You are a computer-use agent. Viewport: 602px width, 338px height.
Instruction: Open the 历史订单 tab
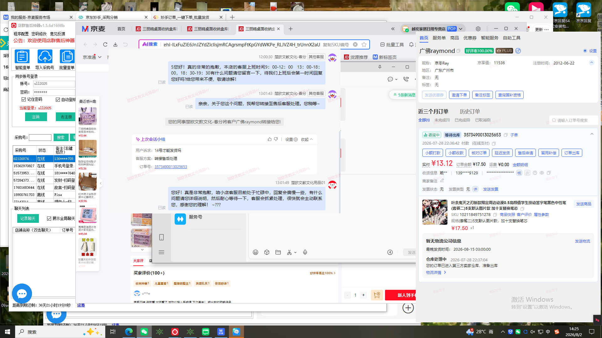470,111
